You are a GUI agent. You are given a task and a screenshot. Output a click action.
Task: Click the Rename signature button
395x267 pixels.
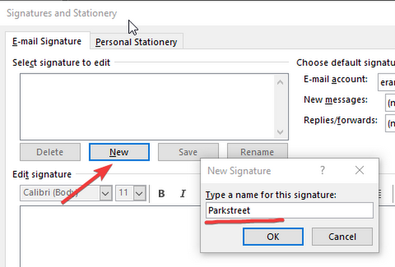(257, 152)
